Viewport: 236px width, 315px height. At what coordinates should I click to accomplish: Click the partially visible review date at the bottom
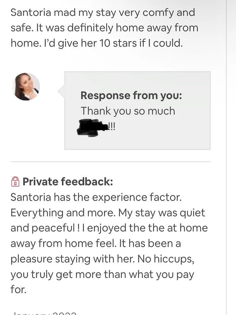(x=44, y=313)
